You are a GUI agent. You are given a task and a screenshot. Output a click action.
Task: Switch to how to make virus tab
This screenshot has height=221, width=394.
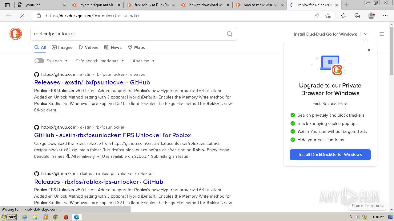click(x=260, y=5)
